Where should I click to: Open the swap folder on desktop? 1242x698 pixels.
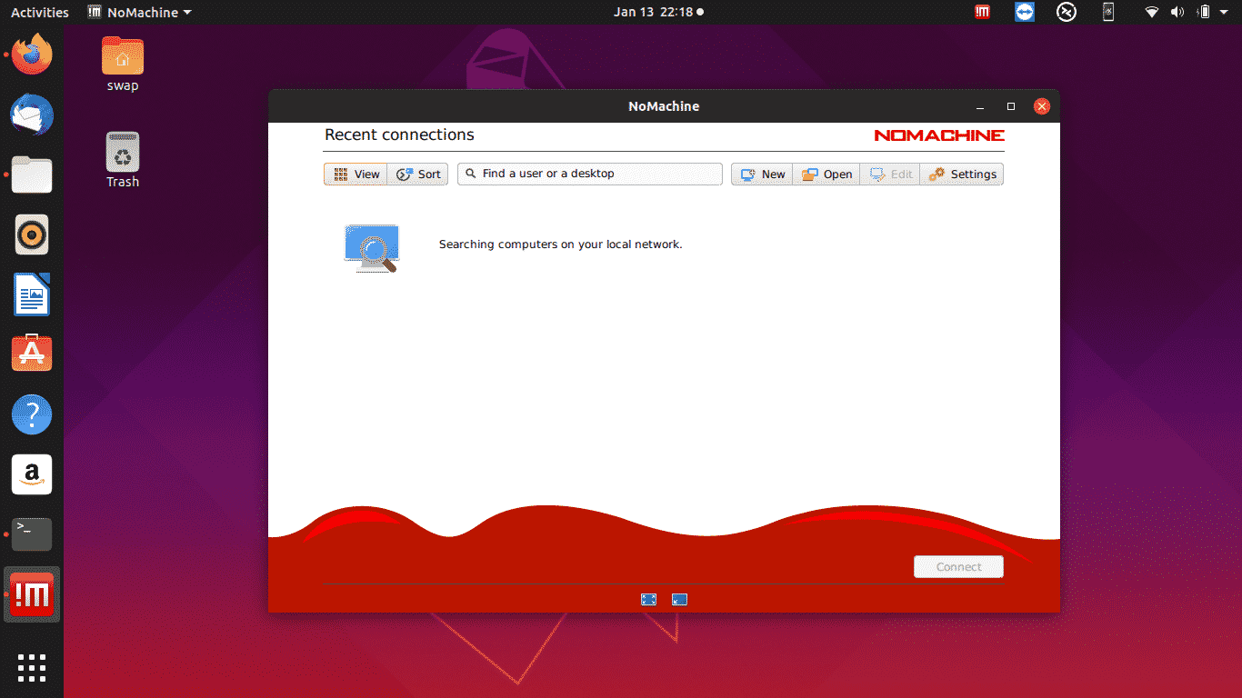coord(123,64)
